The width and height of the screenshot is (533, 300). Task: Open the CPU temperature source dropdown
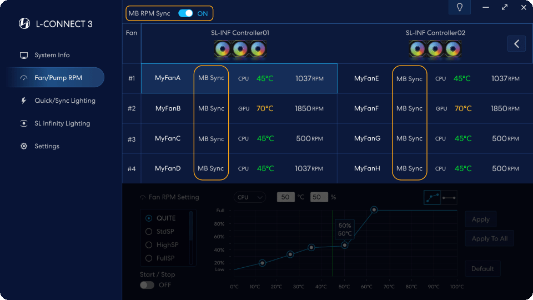coord(250,197)
